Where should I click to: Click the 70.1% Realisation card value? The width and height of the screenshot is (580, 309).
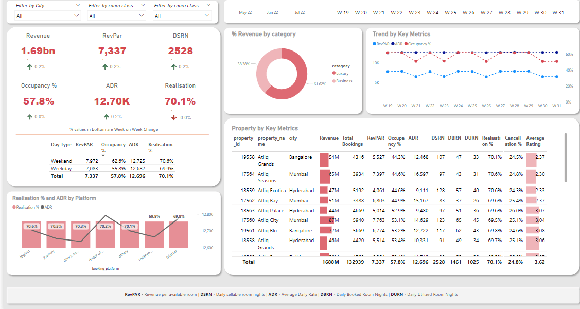click(180, 101)
